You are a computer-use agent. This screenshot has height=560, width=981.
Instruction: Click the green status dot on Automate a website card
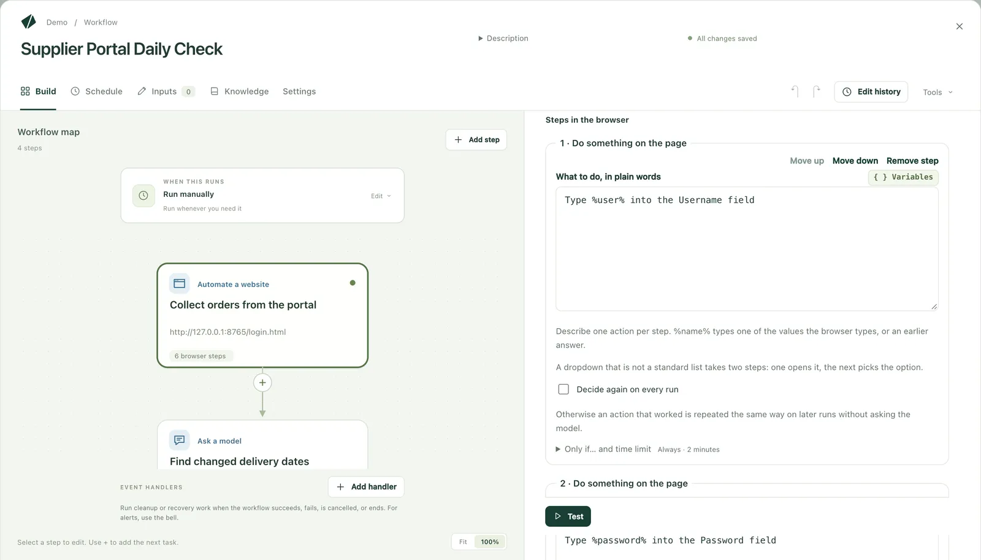click(x=353, y=283)
